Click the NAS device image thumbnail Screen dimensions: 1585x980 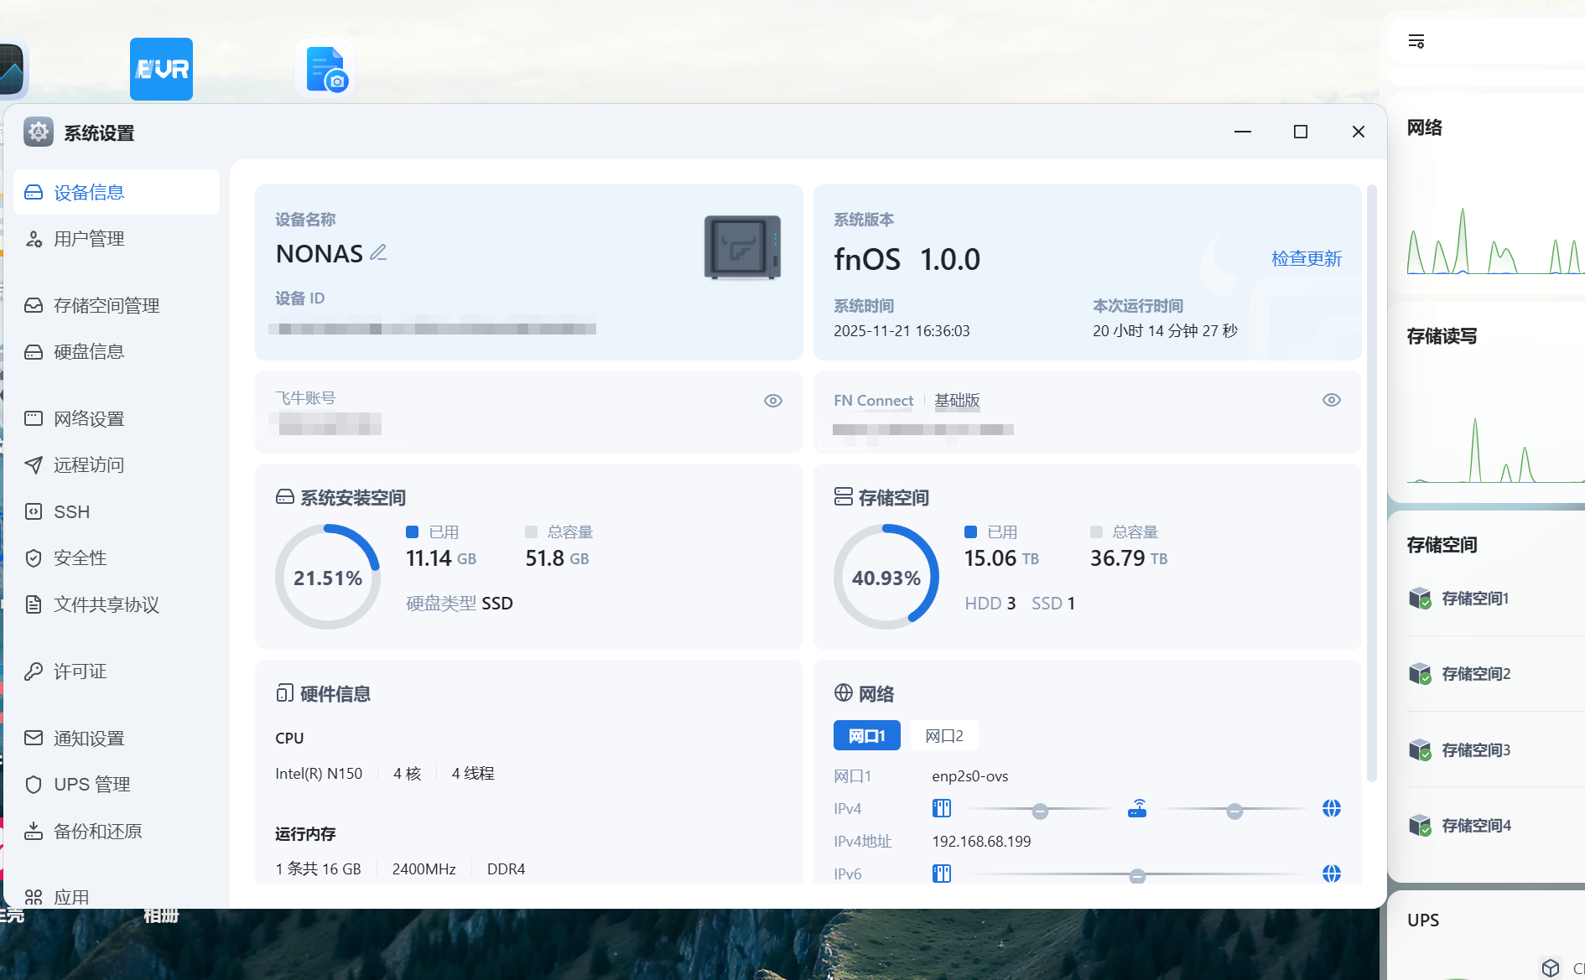point(742,247)
